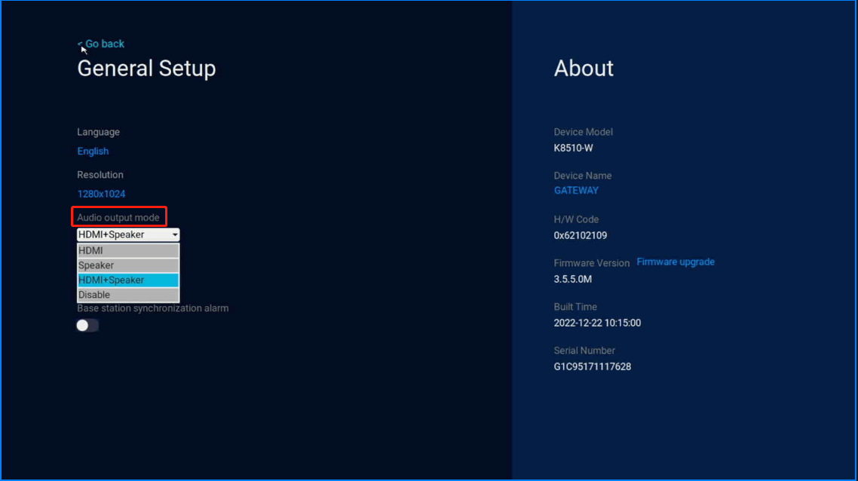Click the Device Name label
Screen dimensions: 858x481
[x=583, y=176]
